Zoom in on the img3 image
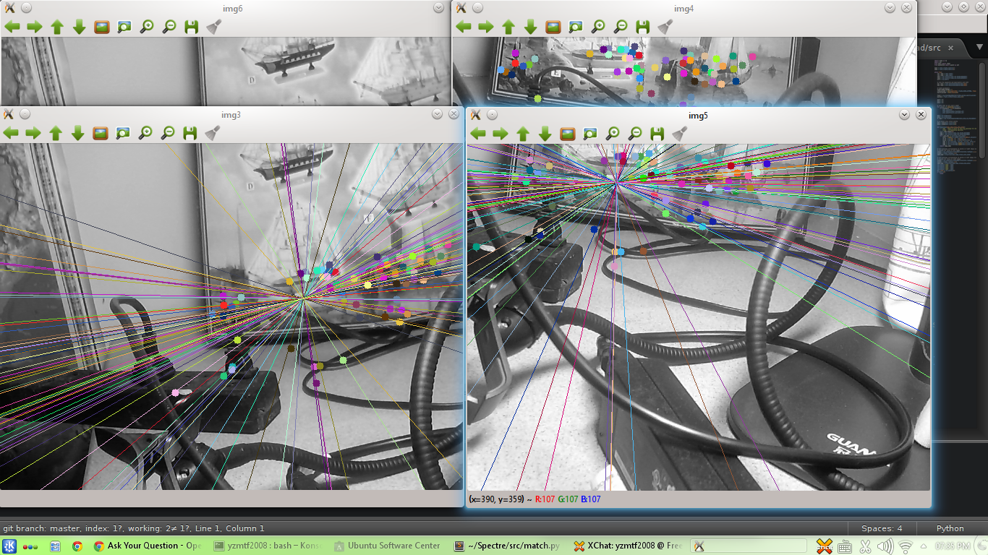The height and width of the screenshot is (555, 988). [x=145, y=133]
